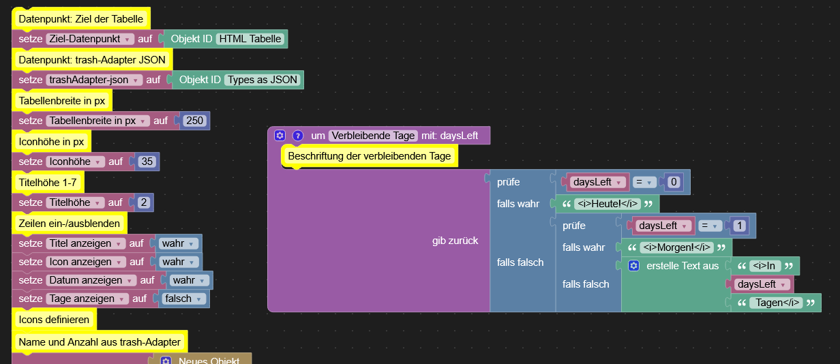The image size is (840, 364).
Task: Edit the Iconhöhe number value 35
Action: pyautogui.click(x=147, y=162)
